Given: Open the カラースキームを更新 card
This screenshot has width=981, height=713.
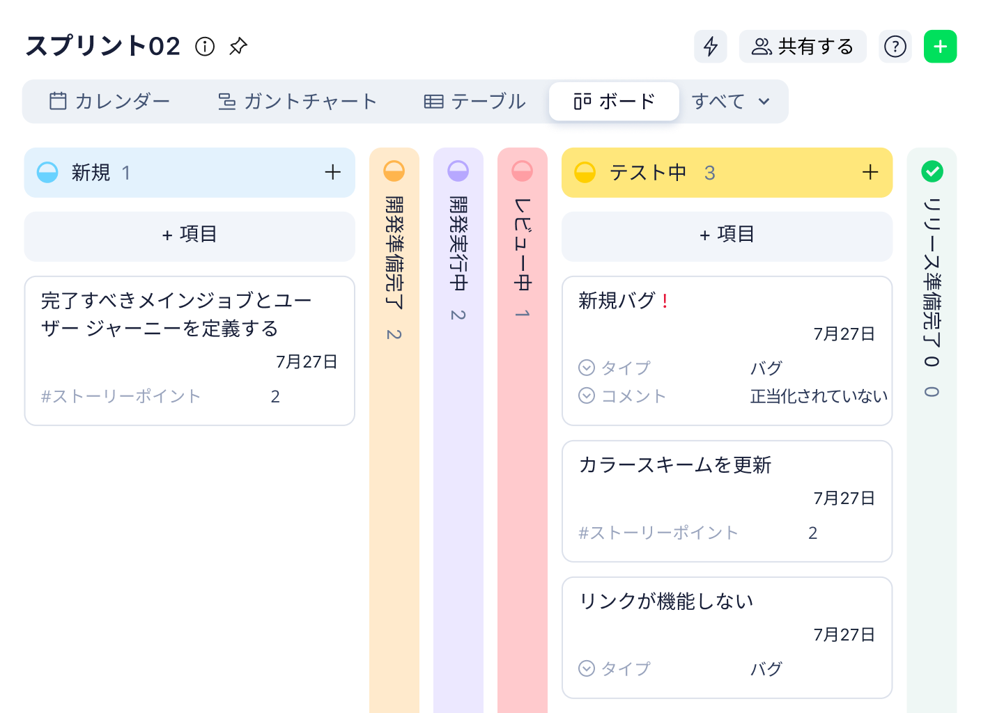Looking at the screenshot, I should pyautogui.click(x=727, y=501).
